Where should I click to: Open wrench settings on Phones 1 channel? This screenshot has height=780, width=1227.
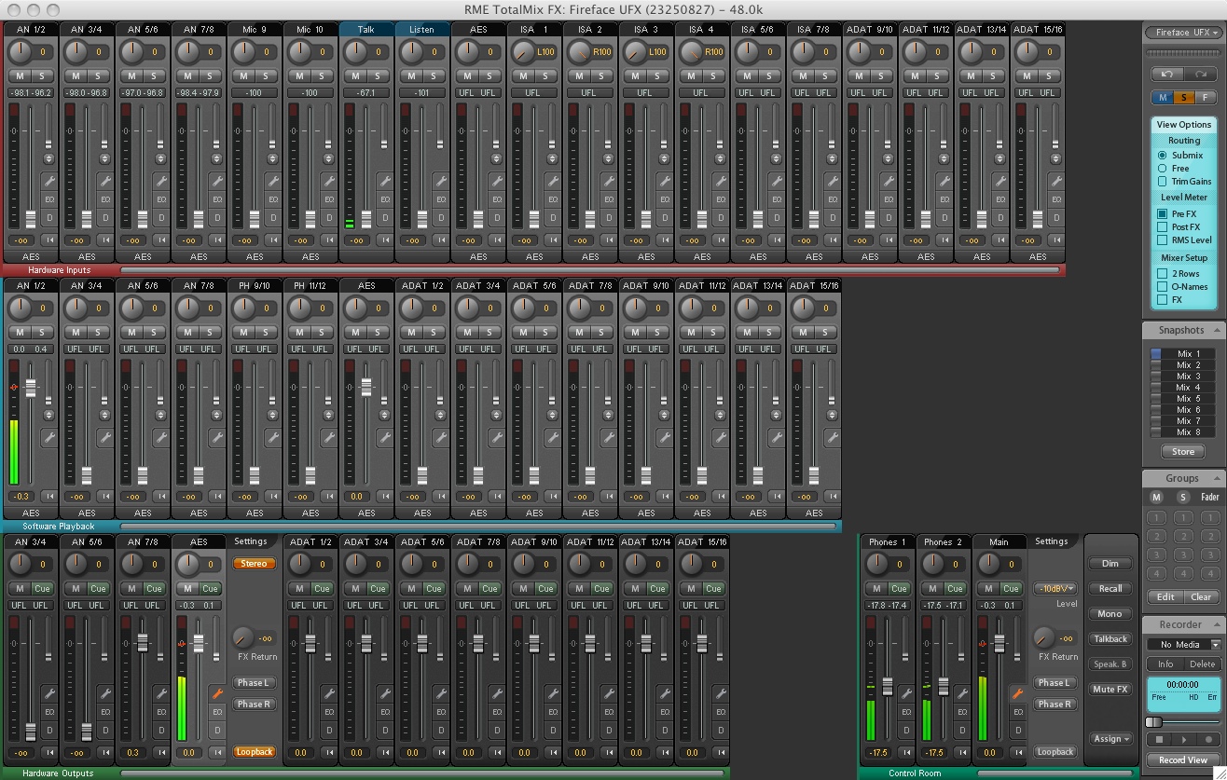906,693
